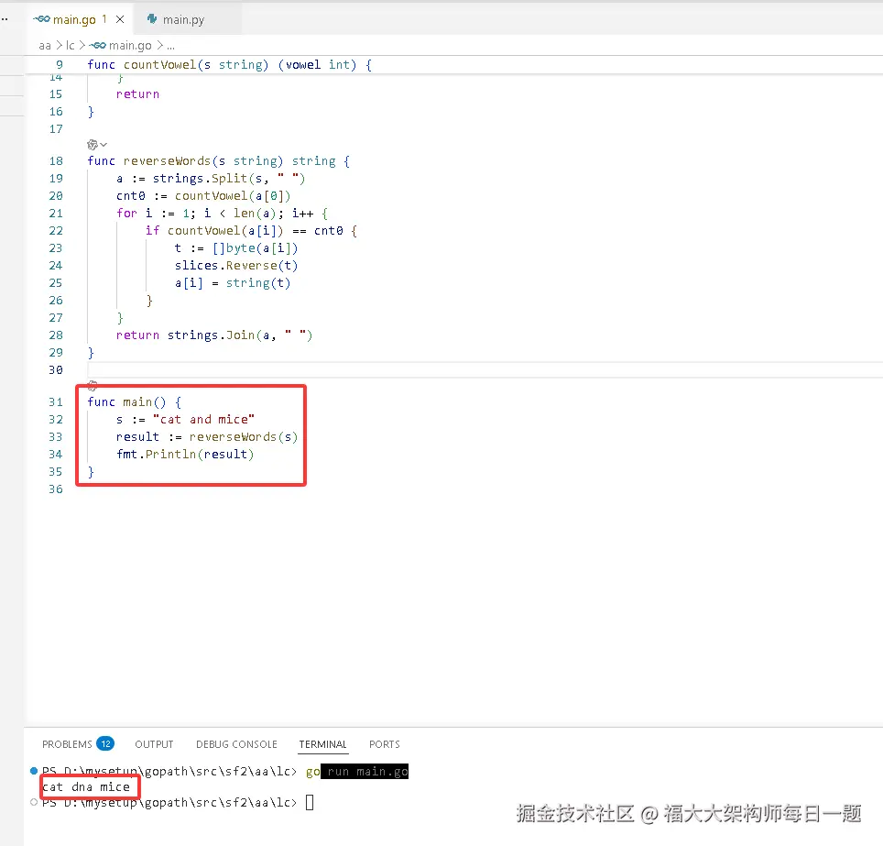Click 'return strings.Join' on line 28

[186, 335]
